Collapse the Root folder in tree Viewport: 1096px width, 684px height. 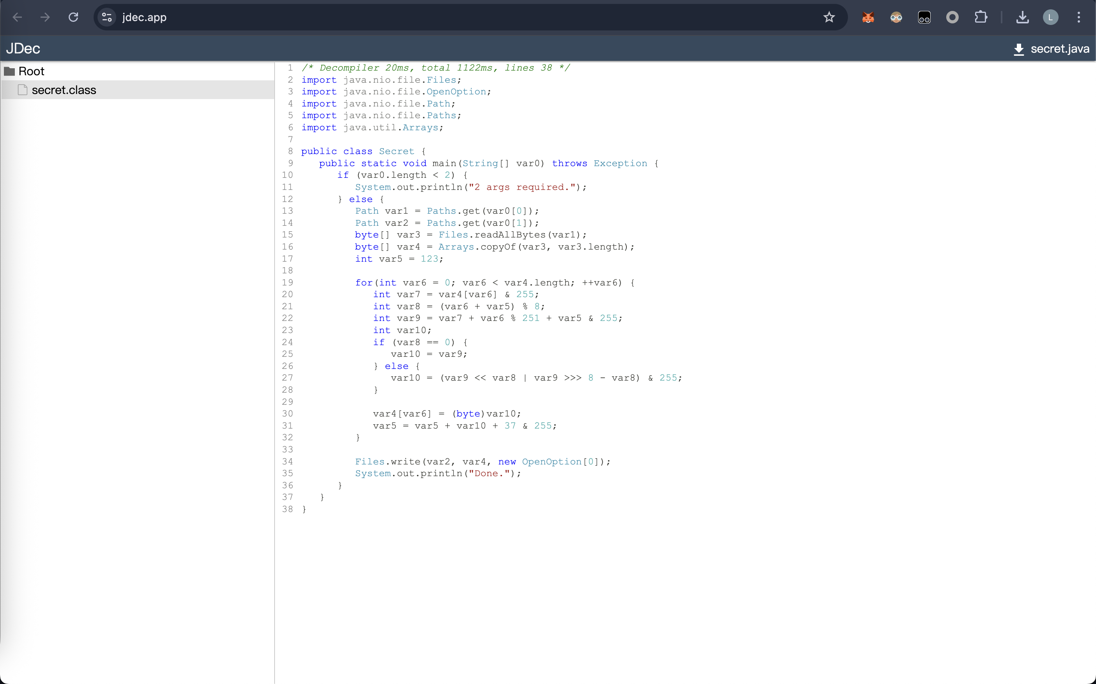click(x=31, y=71)
